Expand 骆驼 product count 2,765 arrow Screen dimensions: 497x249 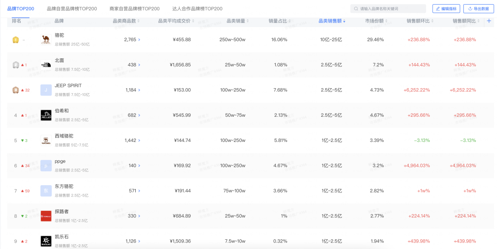139,40
